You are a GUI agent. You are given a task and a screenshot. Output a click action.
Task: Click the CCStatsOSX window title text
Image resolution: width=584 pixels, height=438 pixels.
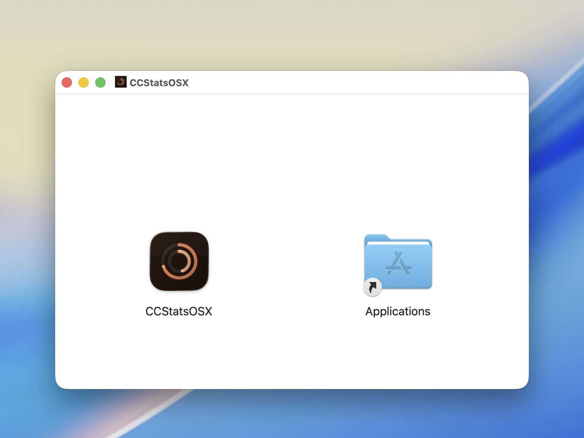159,83
